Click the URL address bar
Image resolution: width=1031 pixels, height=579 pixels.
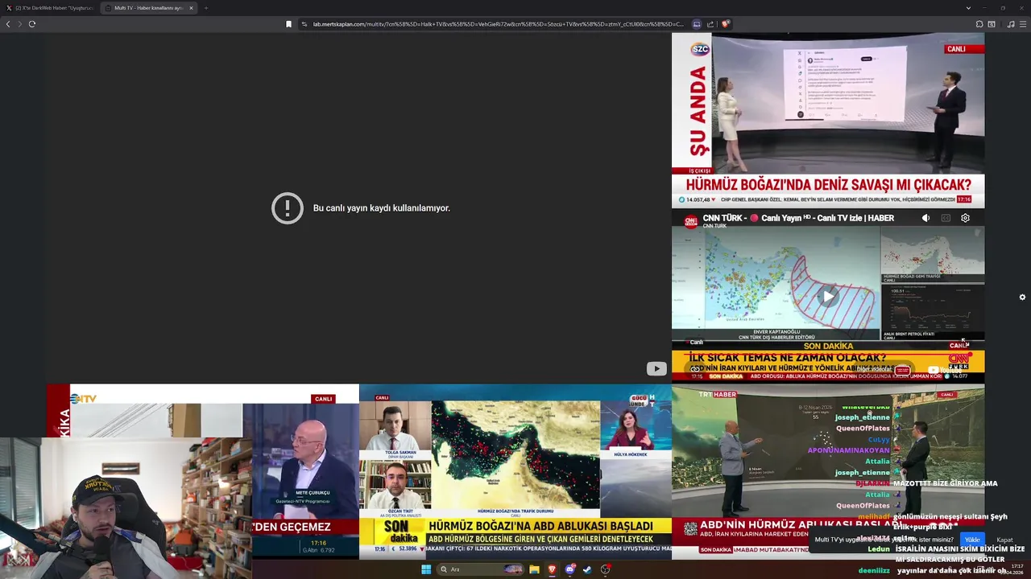[498, 24]
